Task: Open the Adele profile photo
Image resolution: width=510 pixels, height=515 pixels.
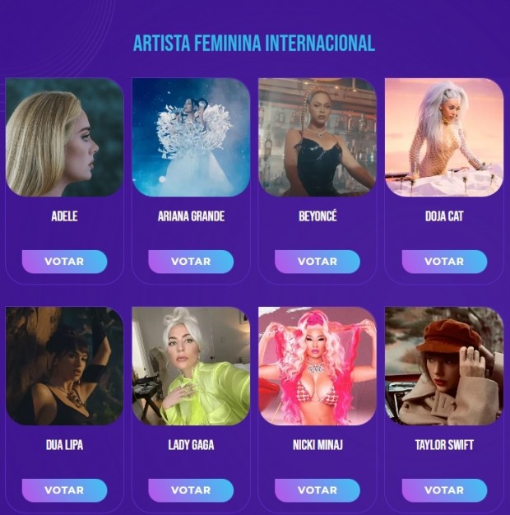Action: pyautogui.click(x=64, y=137)
